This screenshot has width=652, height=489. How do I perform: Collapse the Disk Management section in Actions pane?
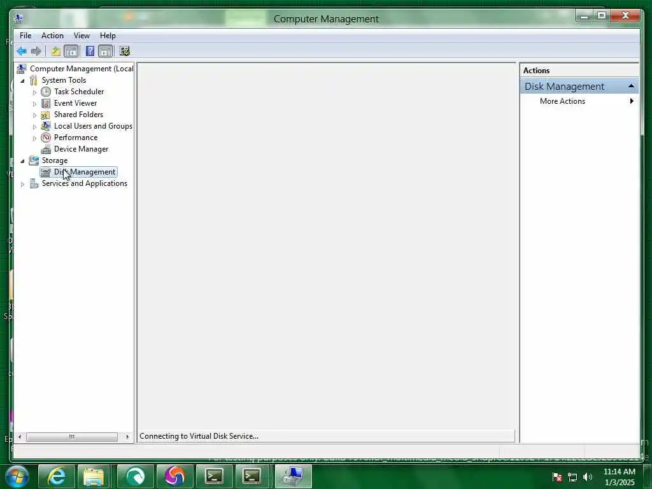click(x=631, y=86)
